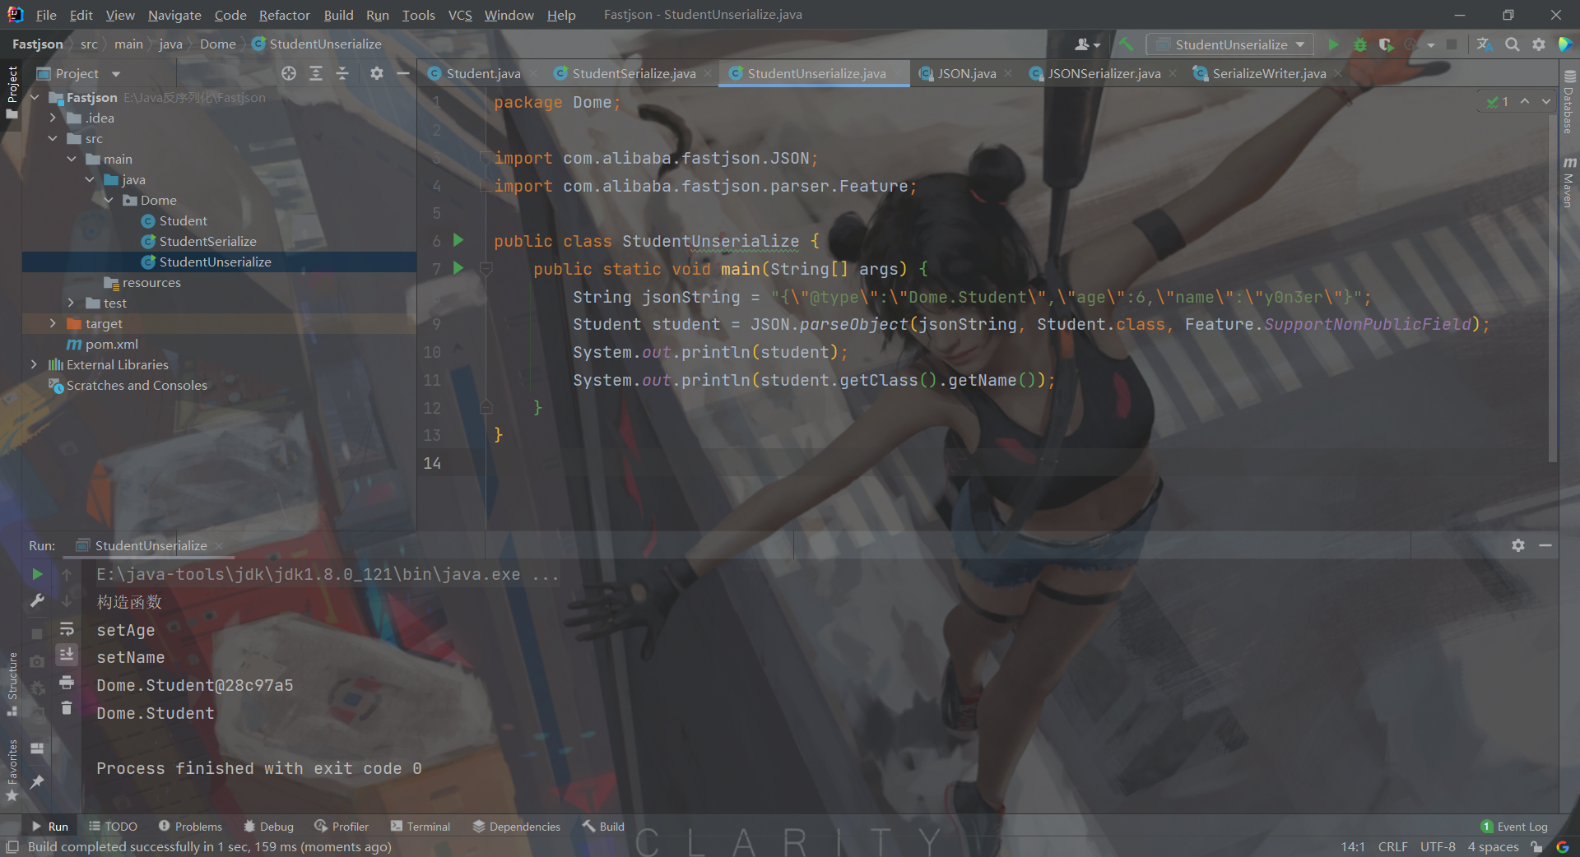Open run configuration wrench in Run panel
The image size is (1580, 857).
tap(37, 601)
